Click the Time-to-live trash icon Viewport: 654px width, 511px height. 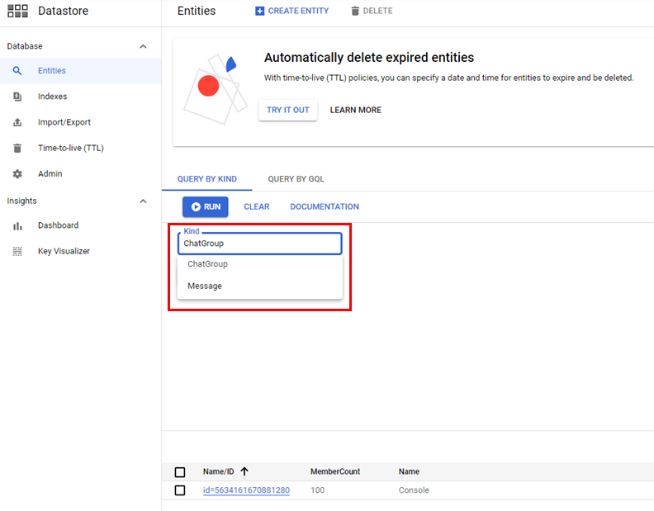pos(17,149)
